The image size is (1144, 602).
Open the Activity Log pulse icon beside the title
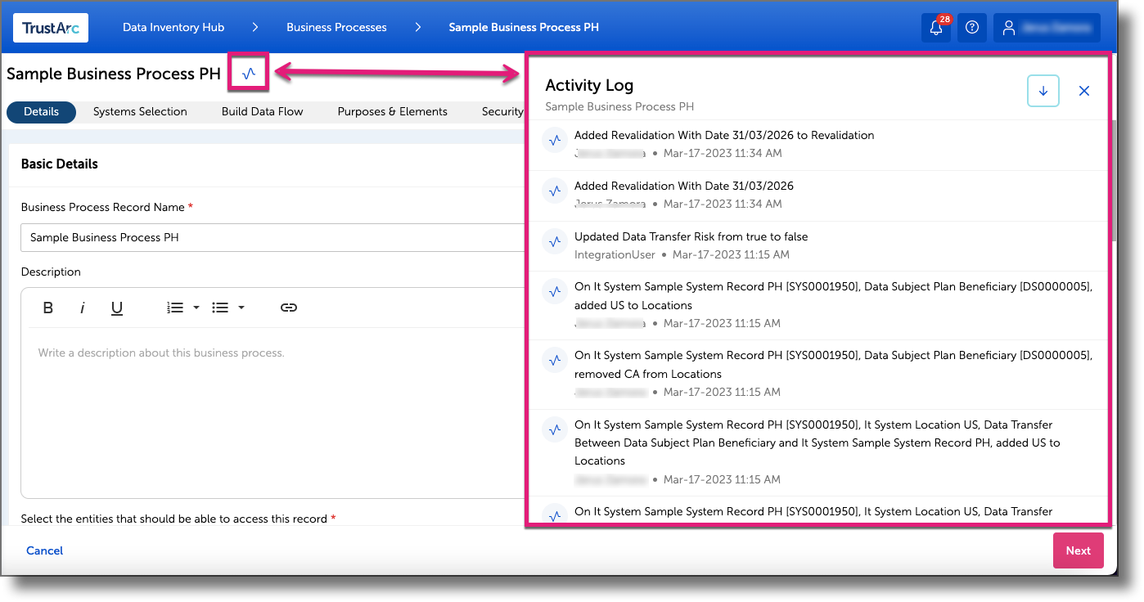(250, 73)
